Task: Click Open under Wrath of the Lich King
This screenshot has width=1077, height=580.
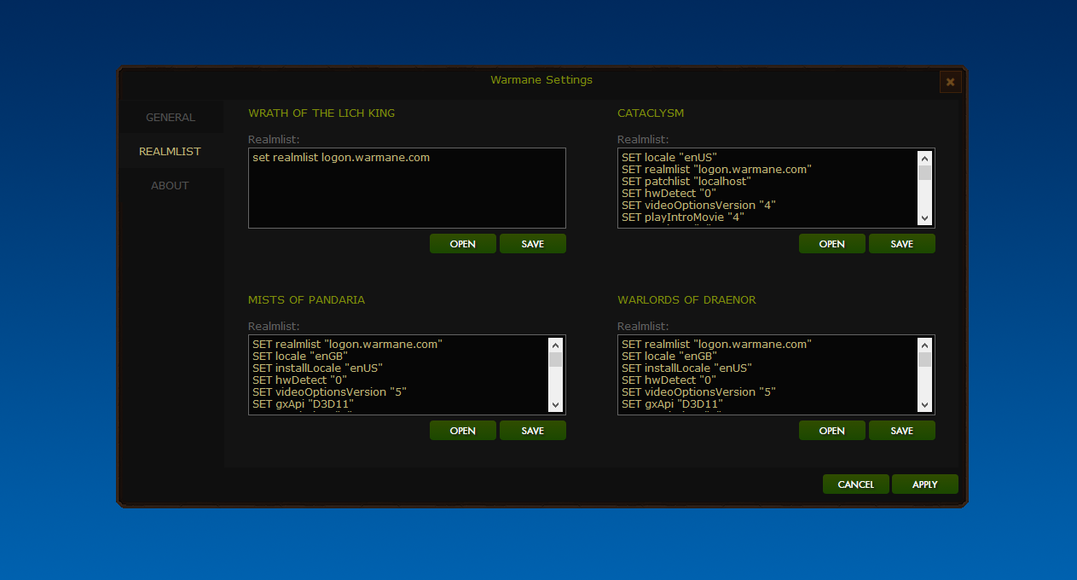Action: 462,244
